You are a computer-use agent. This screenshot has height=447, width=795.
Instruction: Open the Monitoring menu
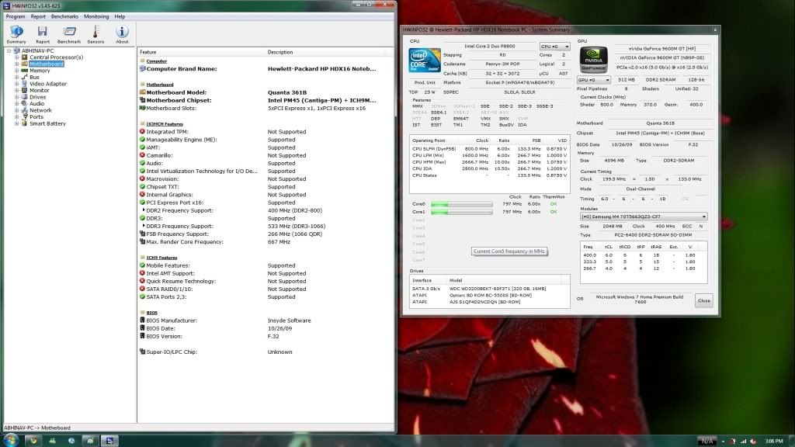coord(96,17)
